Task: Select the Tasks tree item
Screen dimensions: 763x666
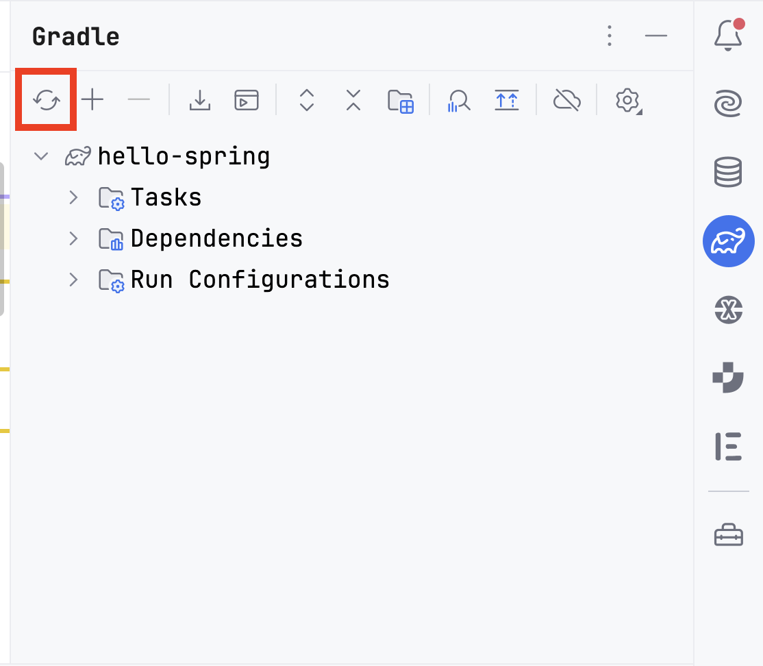Action: click(x=351, y=197)
